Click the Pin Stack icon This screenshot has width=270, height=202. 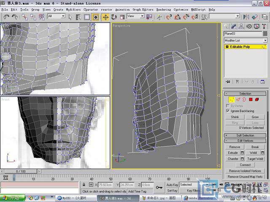pos(228,82)
